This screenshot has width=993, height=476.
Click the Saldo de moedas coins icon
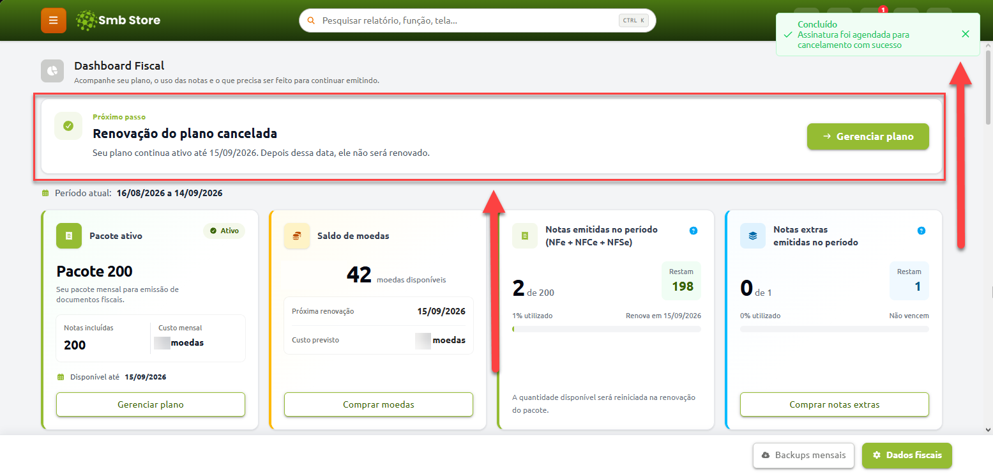pos(297,236)
